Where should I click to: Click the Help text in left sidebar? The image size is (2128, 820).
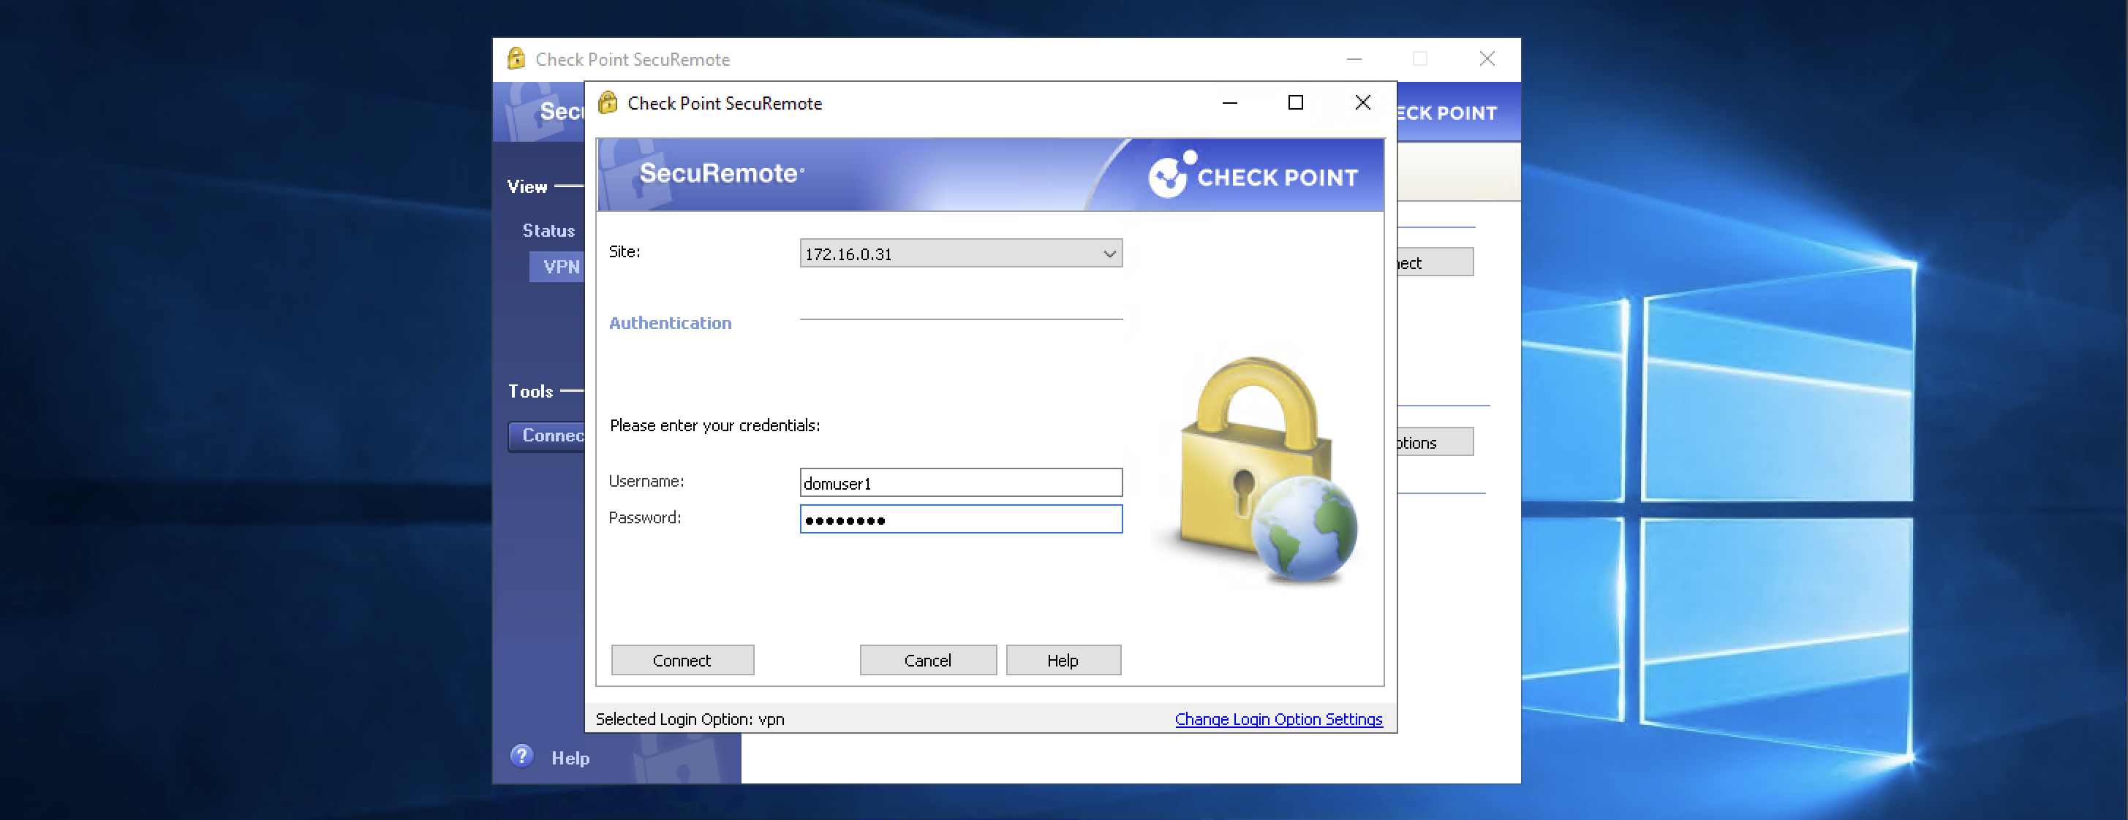pyautogui.click(x=570, y=758)
